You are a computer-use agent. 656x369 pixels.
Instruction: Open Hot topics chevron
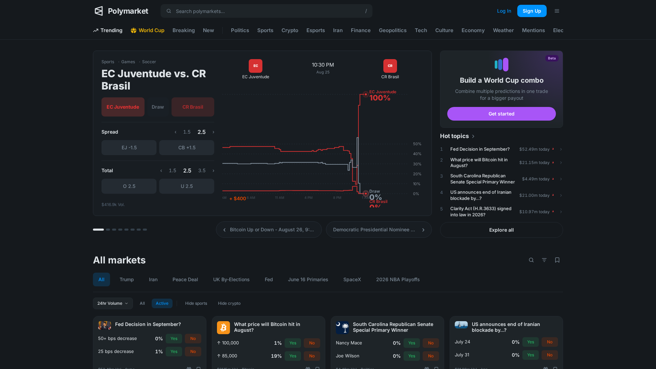coord(473,136)
